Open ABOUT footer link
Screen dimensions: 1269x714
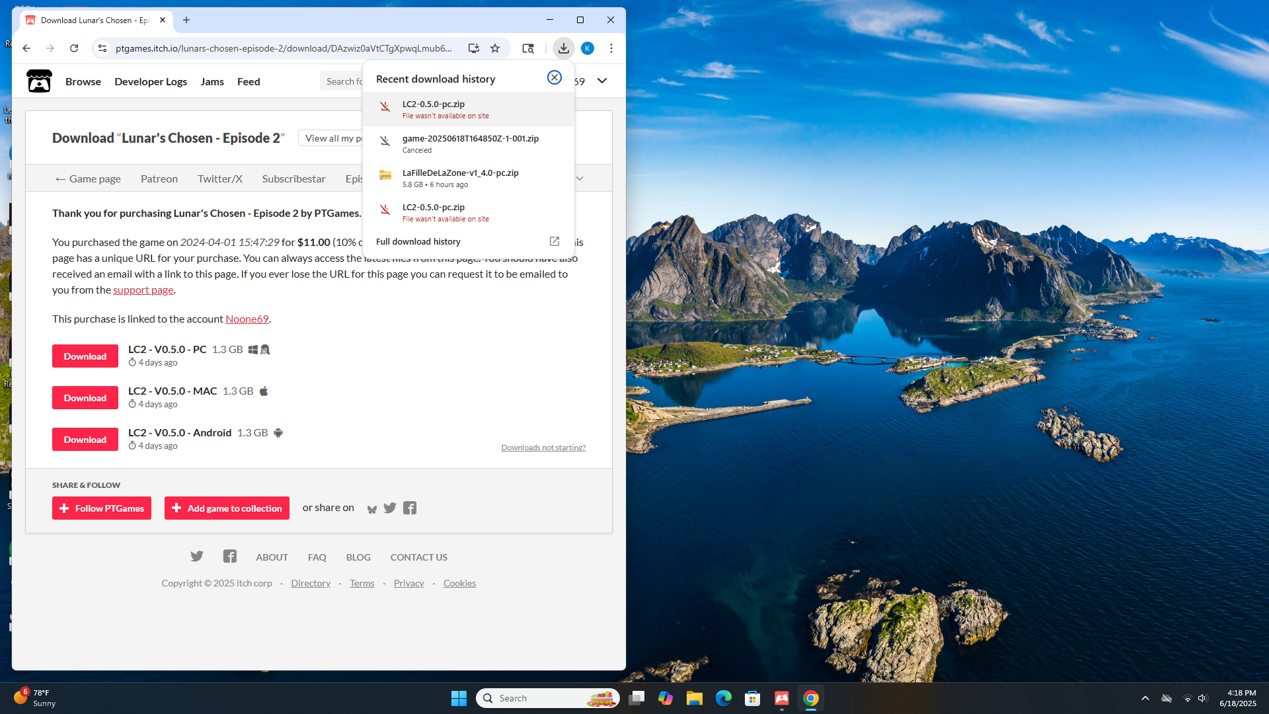click(272, 557)
